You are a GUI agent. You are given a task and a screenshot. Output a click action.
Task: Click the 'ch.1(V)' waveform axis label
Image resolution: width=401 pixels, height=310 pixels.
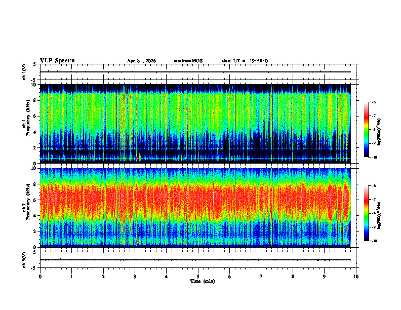(x=24, y=72)
